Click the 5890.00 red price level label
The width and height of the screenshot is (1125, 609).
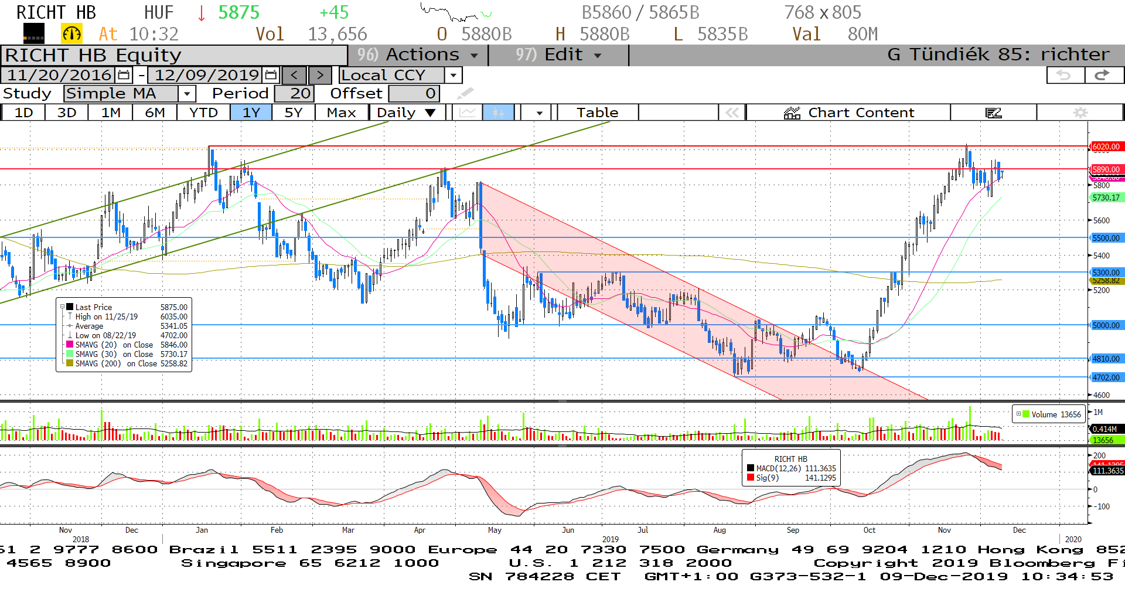point(1106,169)
